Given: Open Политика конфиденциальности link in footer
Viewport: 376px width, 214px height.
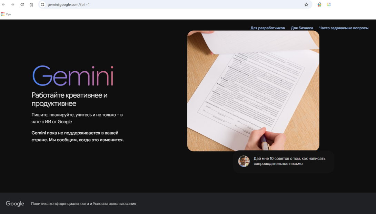Looking at the screenshot, I should 60,204.
